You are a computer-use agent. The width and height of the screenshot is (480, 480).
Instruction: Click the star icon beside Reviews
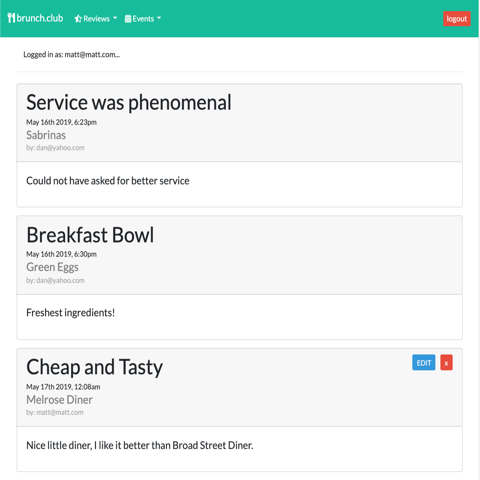point(78,19)
